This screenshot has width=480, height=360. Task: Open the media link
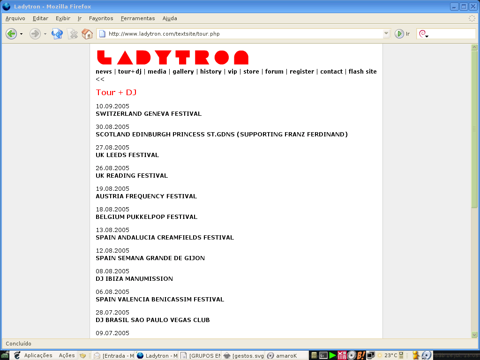(157, 71)
